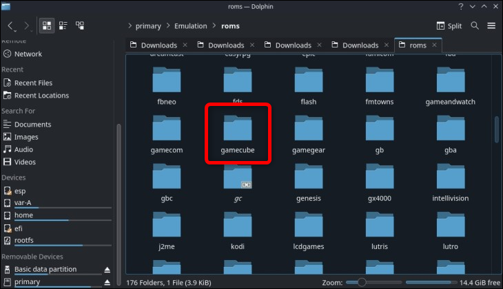Viewport: 503px width, 289px height.
Task: Search for Audio in the sidebar
Action: point(23,149)
